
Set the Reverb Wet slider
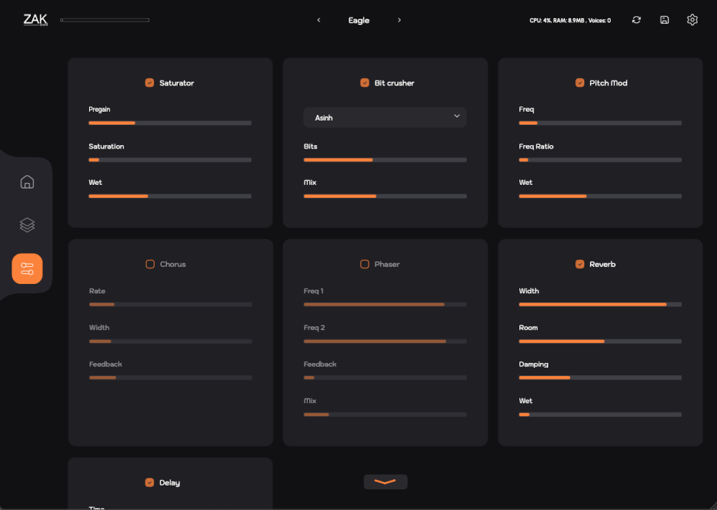pyautogui.click(x=600, y=414)
